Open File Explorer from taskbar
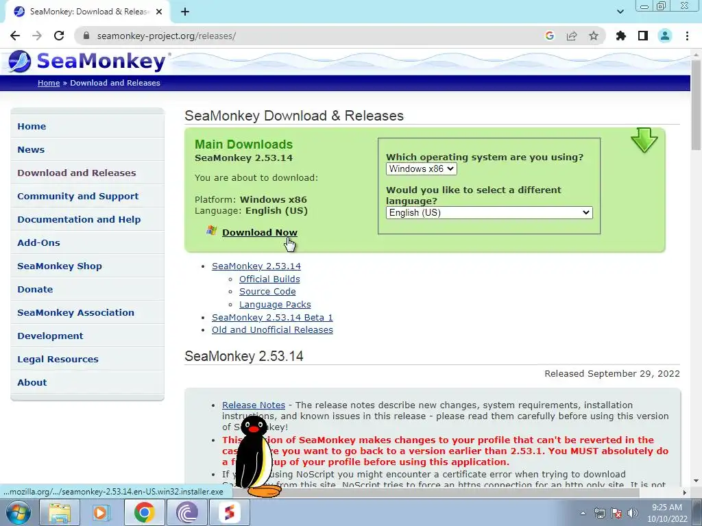This screenshot has height=526, width=702. 60,512
